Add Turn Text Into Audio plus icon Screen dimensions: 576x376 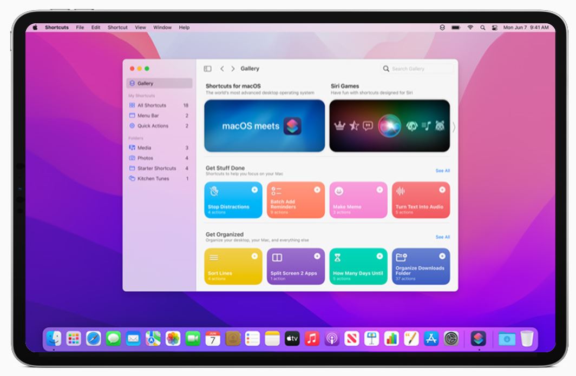(x=442, y=190)
